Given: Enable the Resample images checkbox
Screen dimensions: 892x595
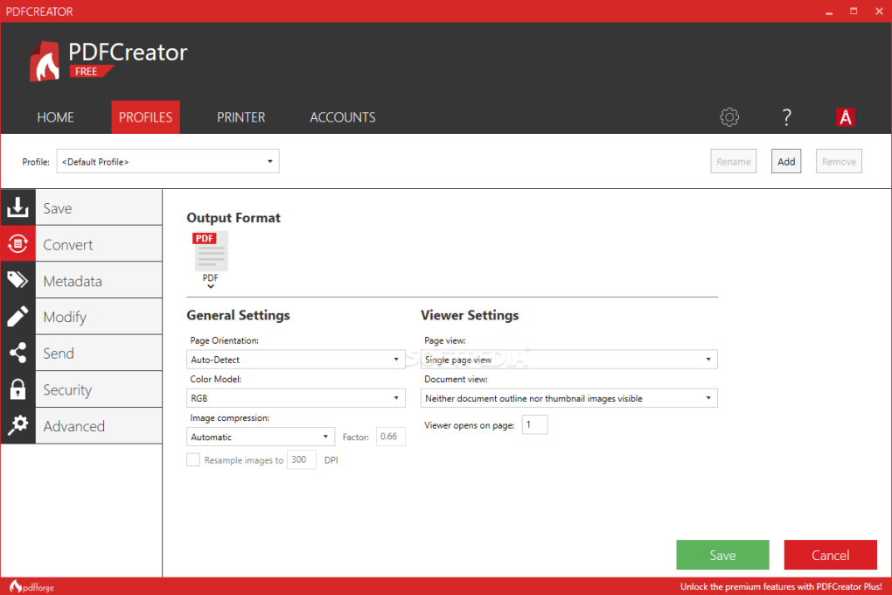Looking at the screenshot, I should pos(193,458).
